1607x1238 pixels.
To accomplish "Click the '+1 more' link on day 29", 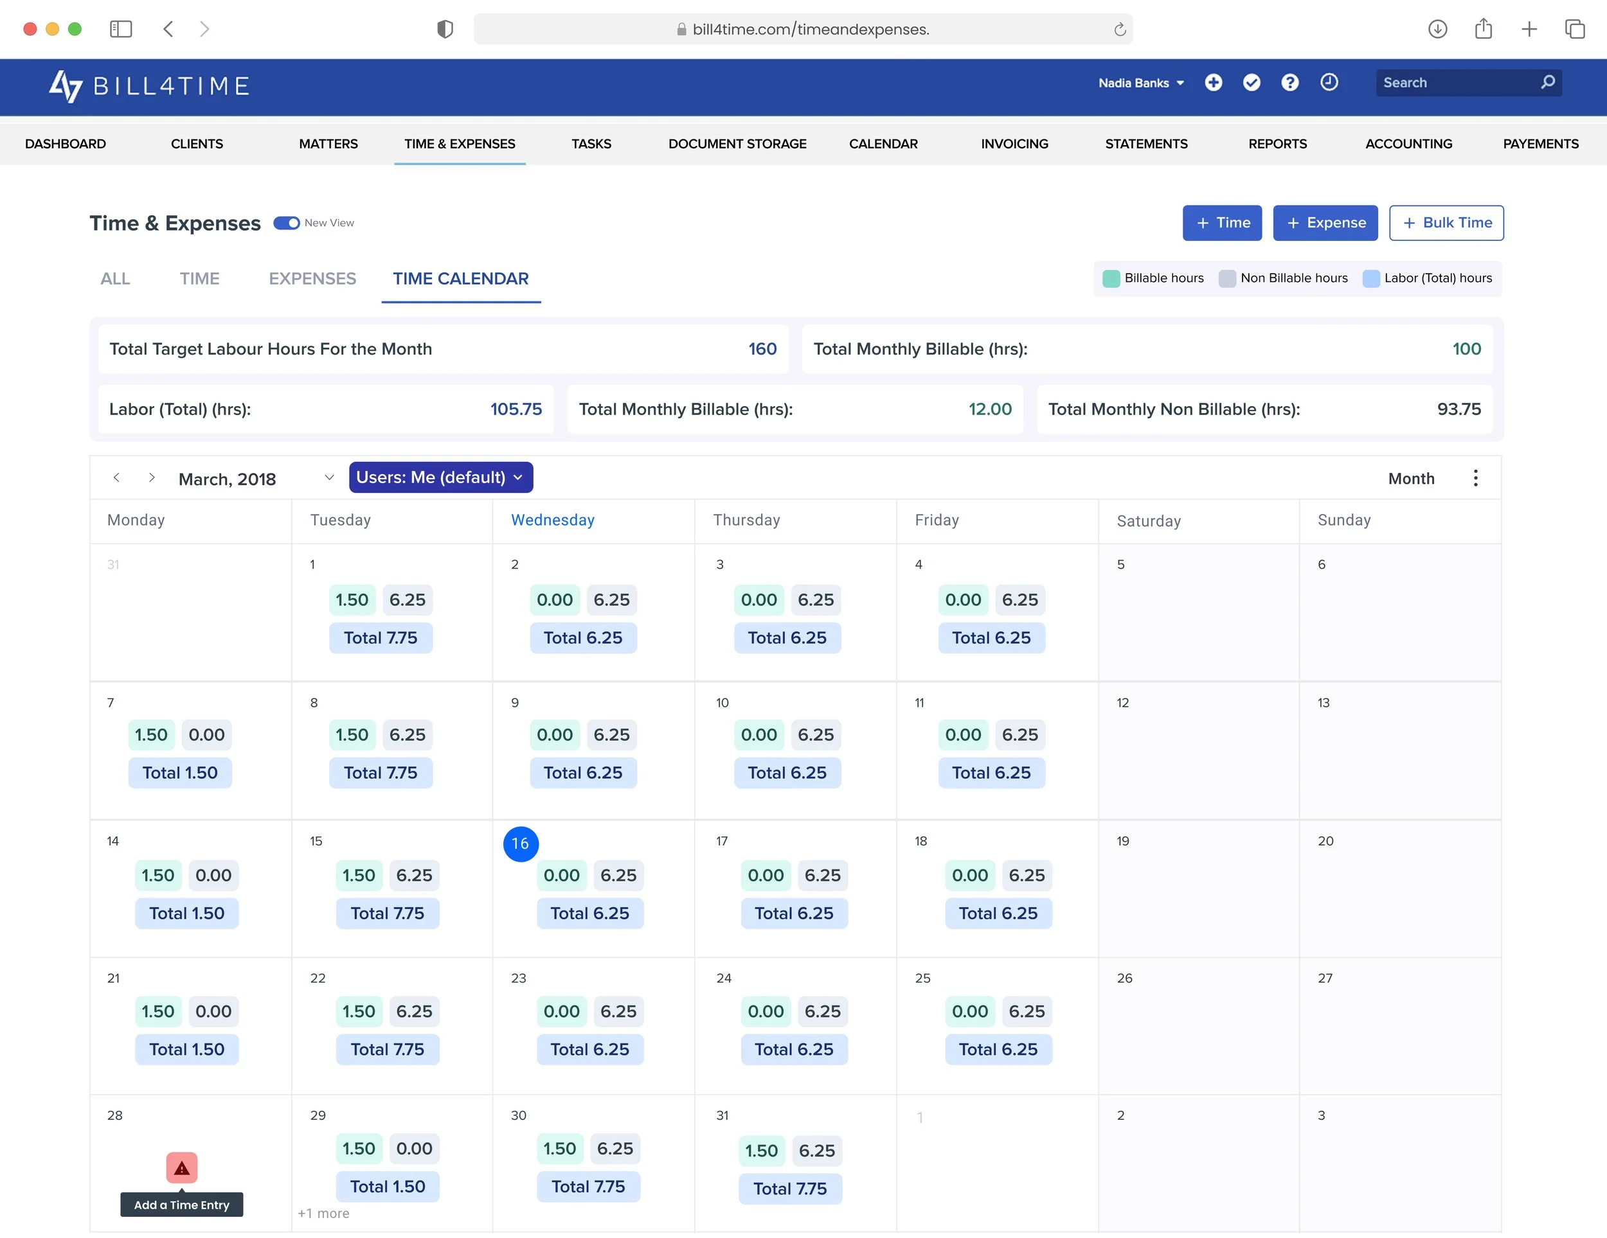I will point(323,1213).
